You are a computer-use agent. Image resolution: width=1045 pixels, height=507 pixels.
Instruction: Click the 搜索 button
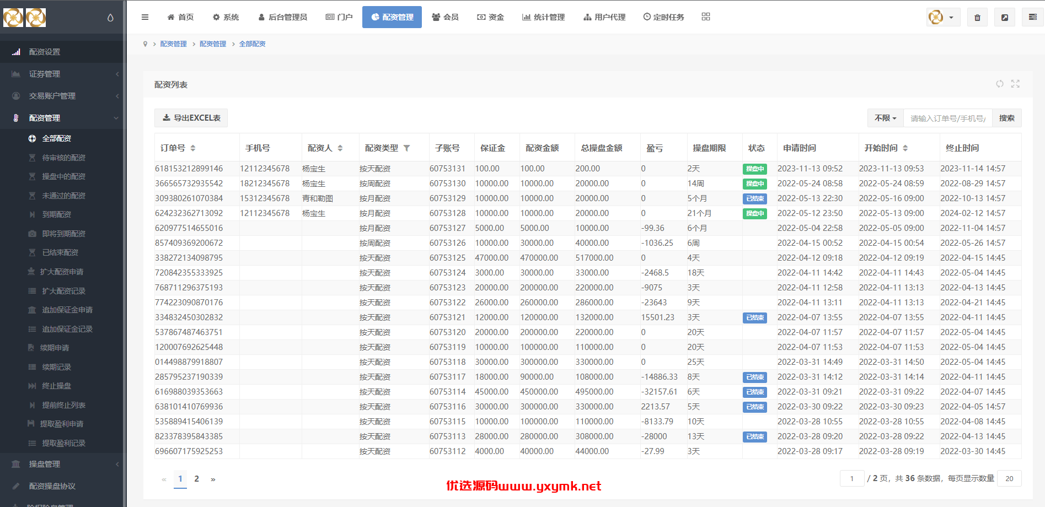[x=1007, y=118]
